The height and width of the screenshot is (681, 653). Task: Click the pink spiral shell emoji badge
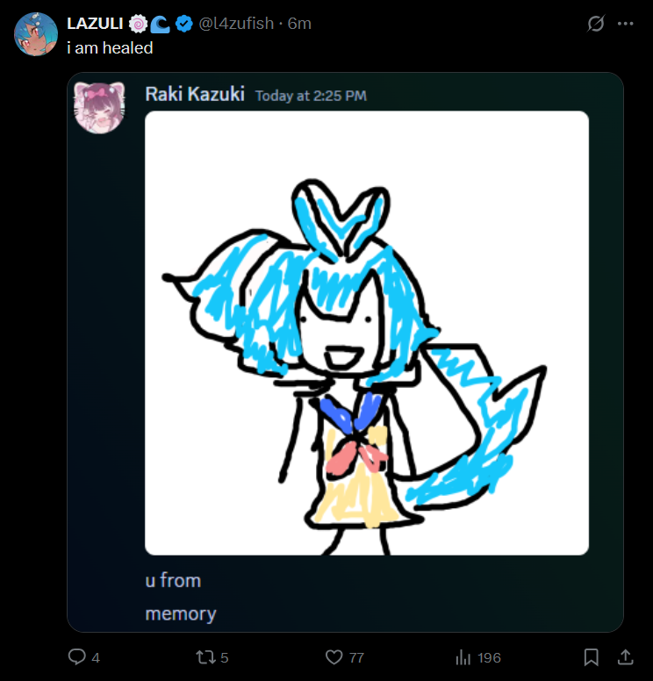click(x=138, y=24)
